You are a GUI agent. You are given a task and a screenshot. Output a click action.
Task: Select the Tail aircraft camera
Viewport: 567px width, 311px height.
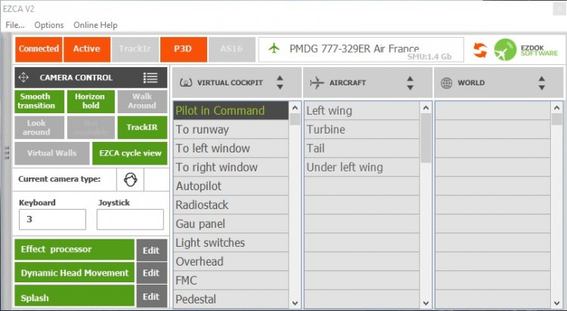361,148
